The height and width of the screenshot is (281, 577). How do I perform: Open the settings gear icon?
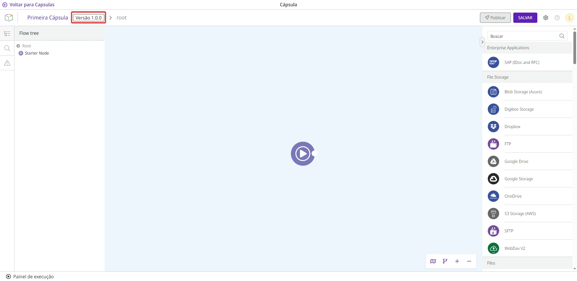(546, 18)
